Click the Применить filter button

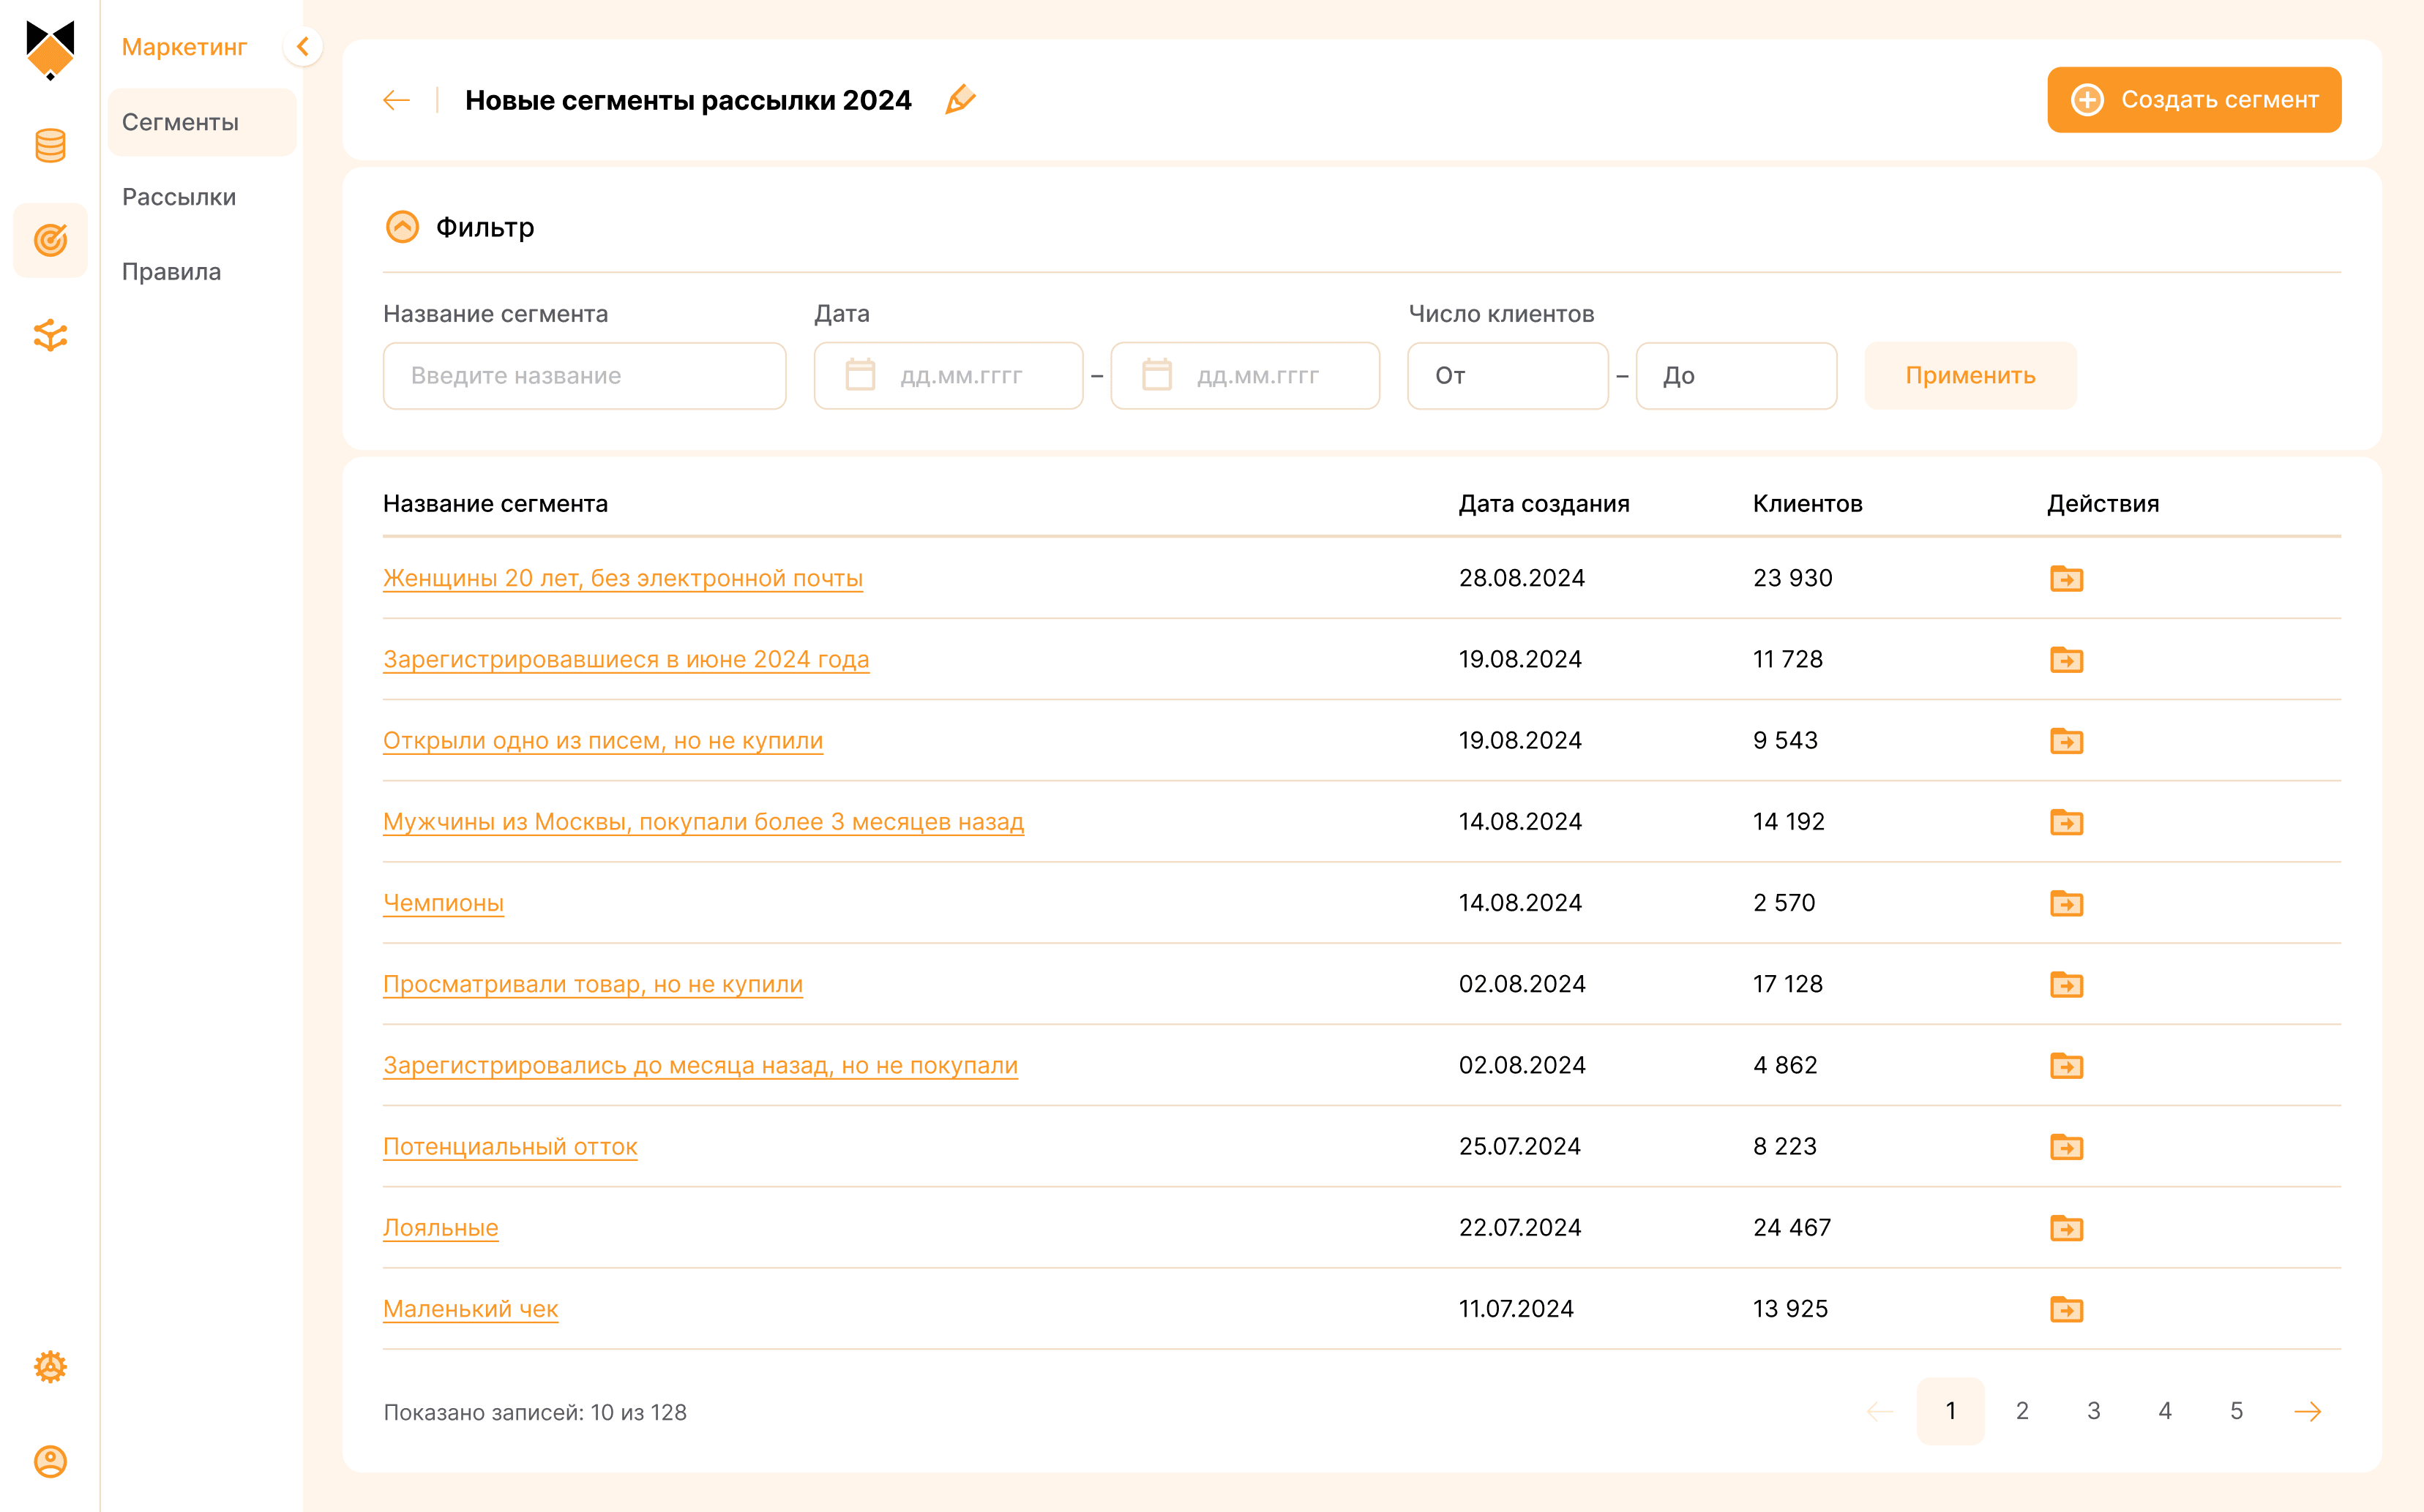[x=1969, y=376]
